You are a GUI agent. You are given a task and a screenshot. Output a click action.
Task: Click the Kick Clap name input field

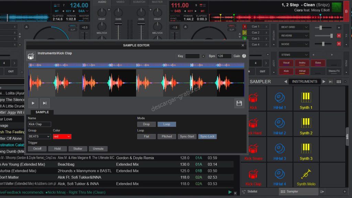tap(39, 124)
